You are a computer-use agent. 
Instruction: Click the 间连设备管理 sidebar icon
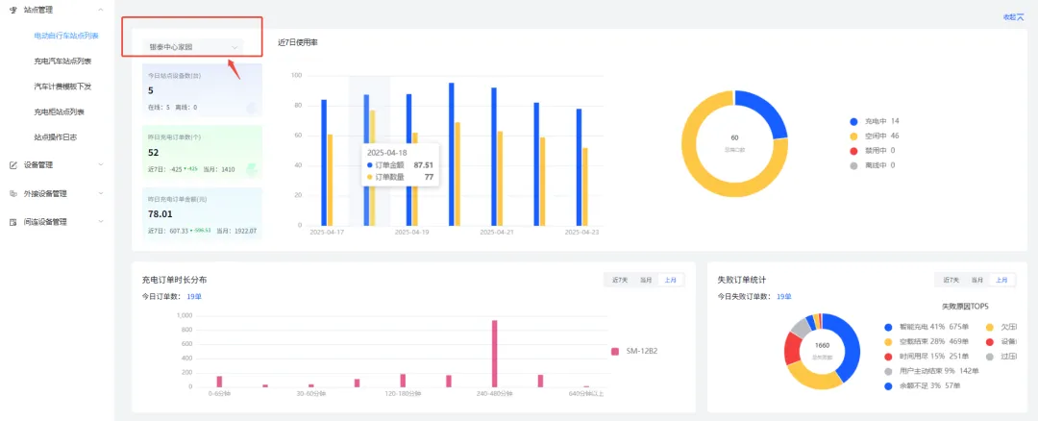point(12,221)
